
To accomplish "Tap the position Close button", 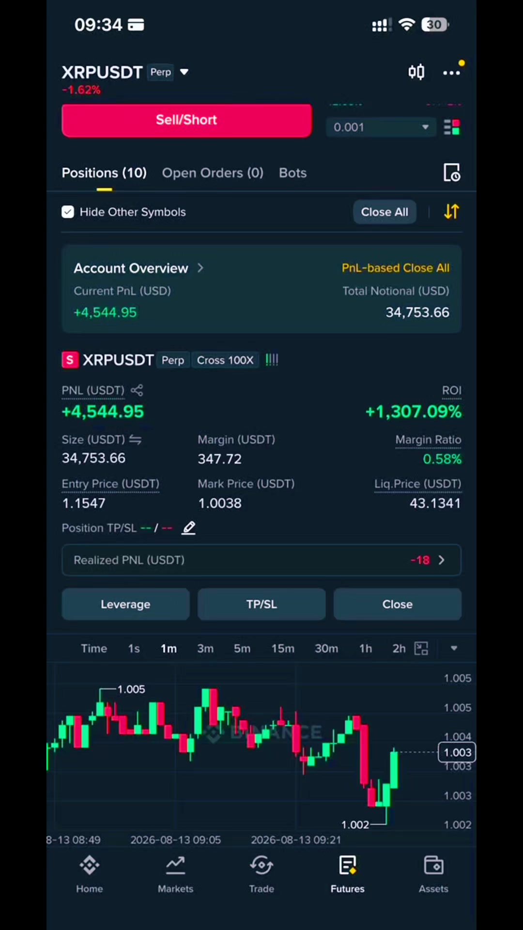I will pos(398,604).
